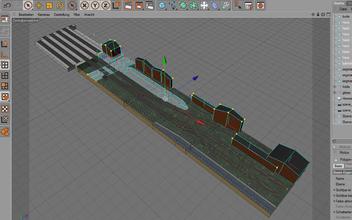Click Modus in the attribute manager
Viewport: 352px width, 220px height.
[x=344, y=153]
